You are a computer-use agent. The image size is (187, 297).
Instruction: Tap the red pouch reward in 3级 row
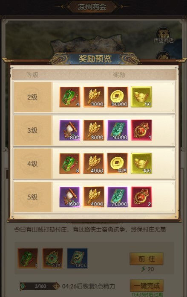[141, 130]
